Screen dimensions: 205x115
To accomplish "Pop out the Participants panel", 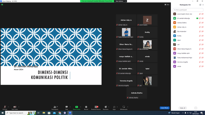I will click(x=200, y=5).
